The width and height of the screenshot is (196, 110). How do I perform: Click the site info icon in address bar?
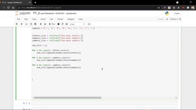(19, 8)
